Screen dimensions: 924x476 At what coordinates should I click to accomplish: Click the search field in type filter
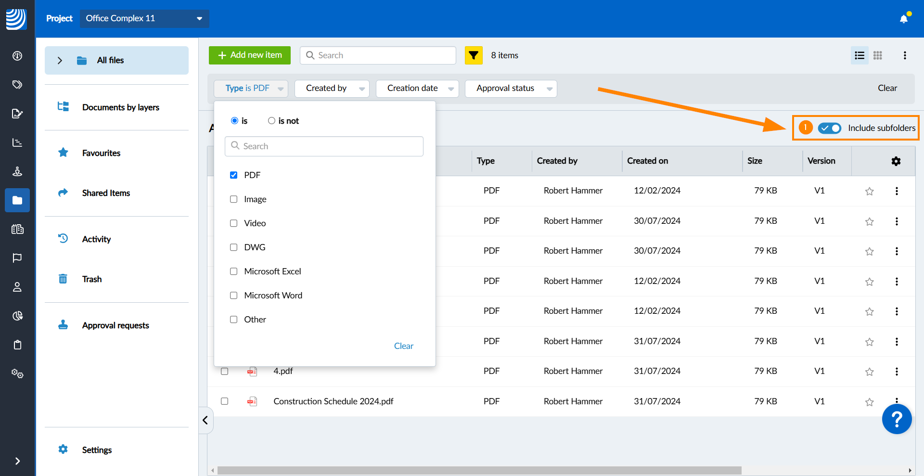point(324,146)
